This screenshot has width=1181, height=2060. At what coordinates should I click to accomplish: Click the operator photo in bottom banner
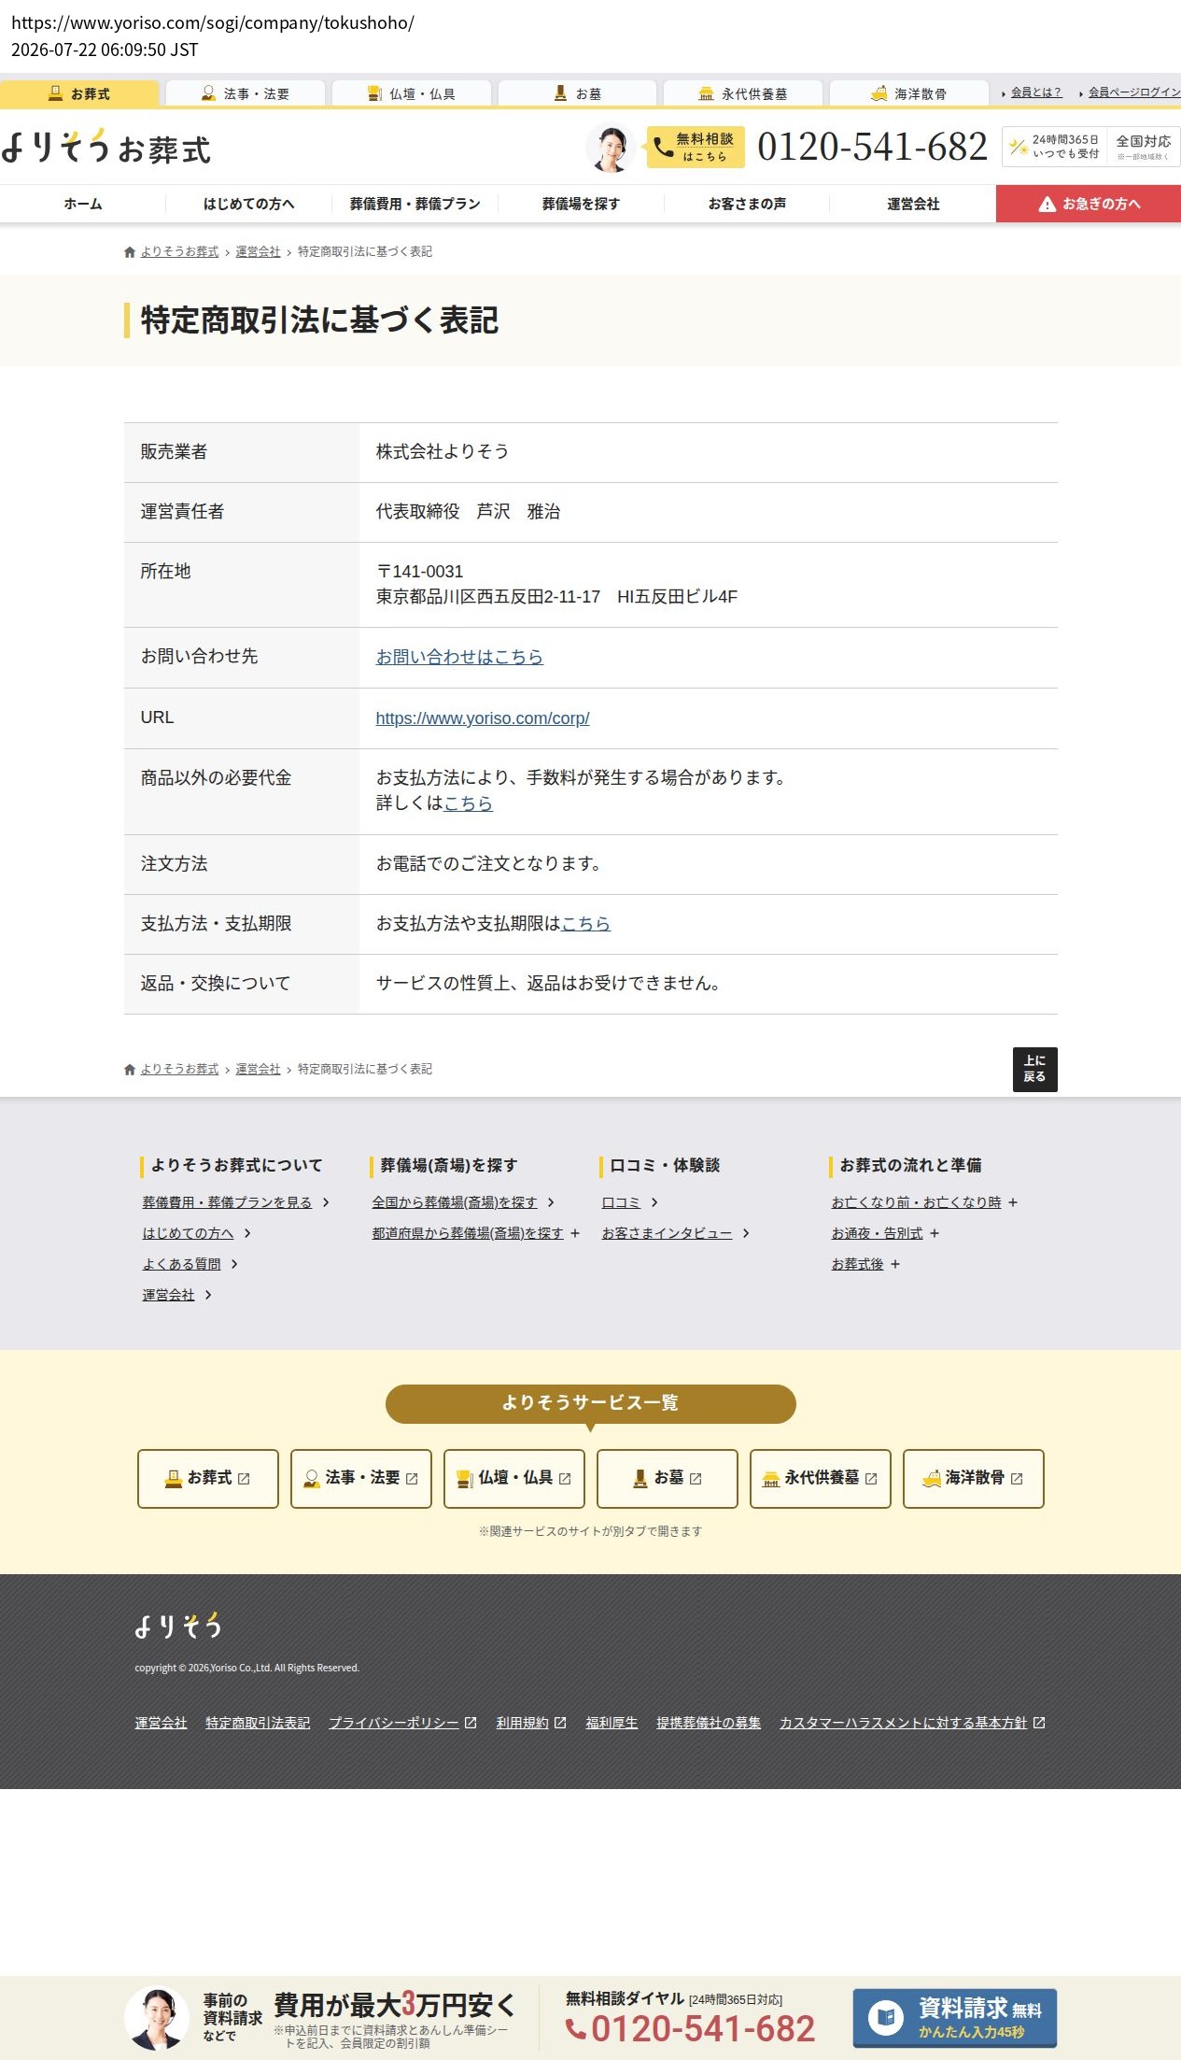point(157,2018)
